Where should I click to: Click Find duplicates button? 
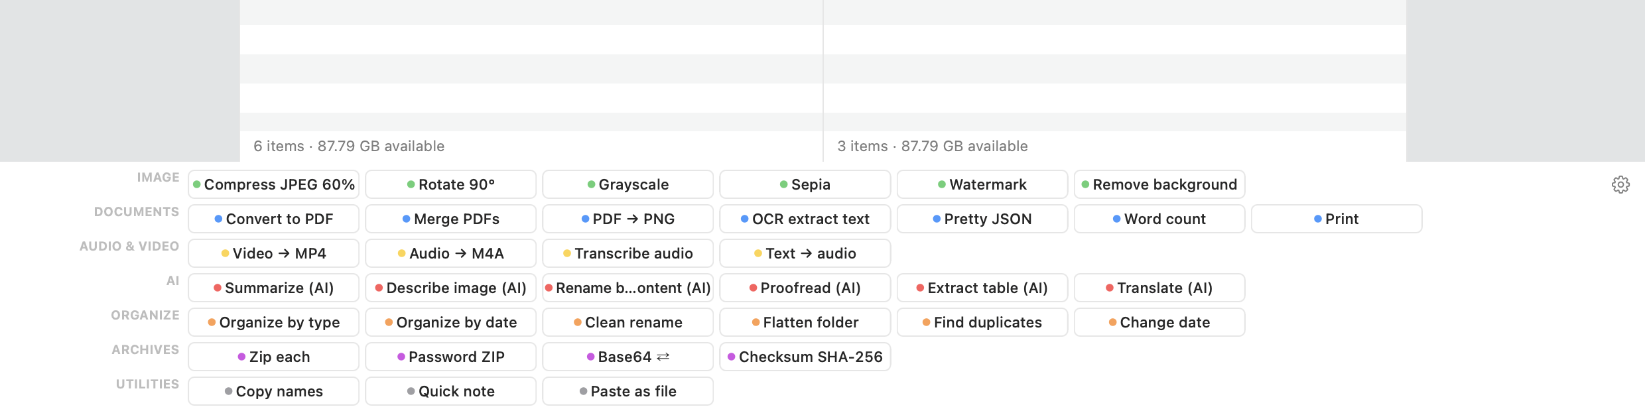coord(982,322)
